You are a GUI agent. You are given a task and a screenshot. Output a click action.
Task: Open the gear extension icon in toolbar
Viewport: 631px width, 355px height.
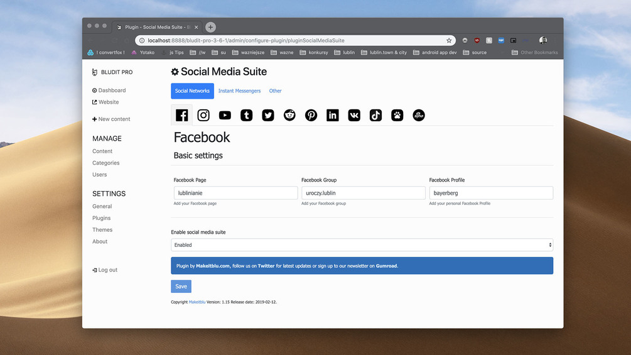pyautogui.click(x=465, y=40)
